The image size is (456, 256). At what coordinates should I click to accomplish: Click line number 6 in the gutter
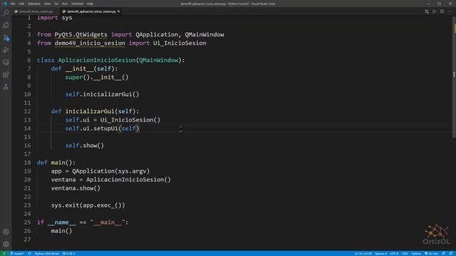[x=29, y=60]
